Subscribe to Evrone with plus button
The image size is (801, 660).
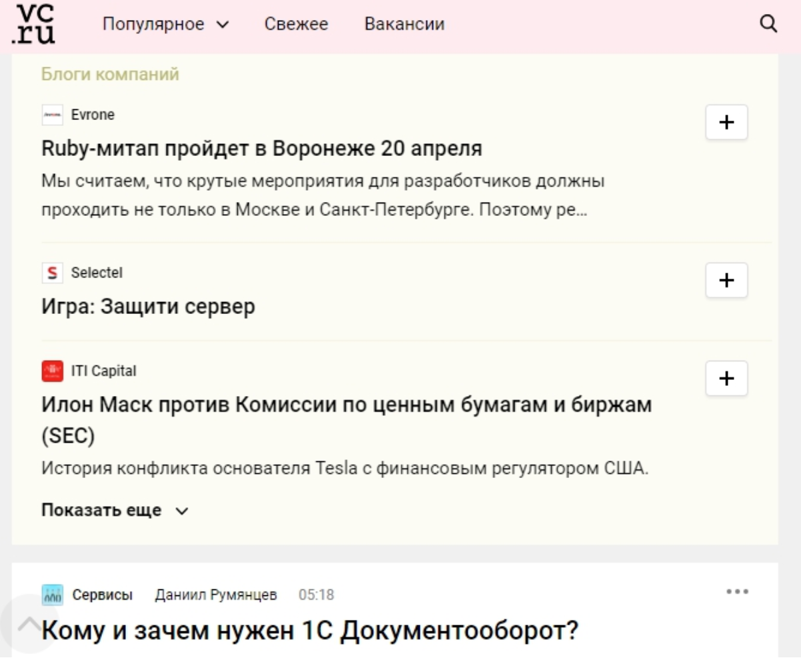click(726, 122)
